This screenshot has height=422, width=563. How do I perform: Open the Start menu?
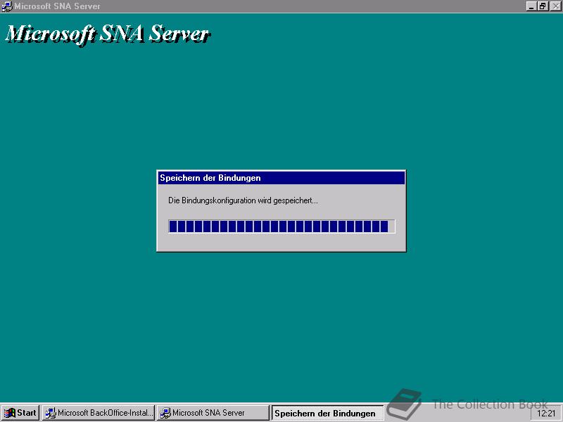pyautogui.click(x=20, y=413)
